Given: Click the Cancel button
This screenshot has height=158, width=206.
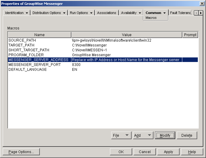Looking at the screenshot, I should point(145,152).
